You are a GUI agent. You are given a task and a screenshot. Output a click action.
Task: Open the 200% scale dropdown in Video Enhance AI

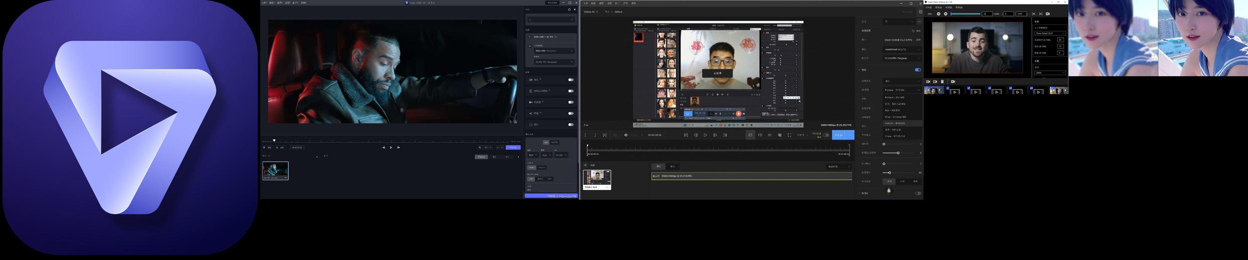click(1050, 73)
